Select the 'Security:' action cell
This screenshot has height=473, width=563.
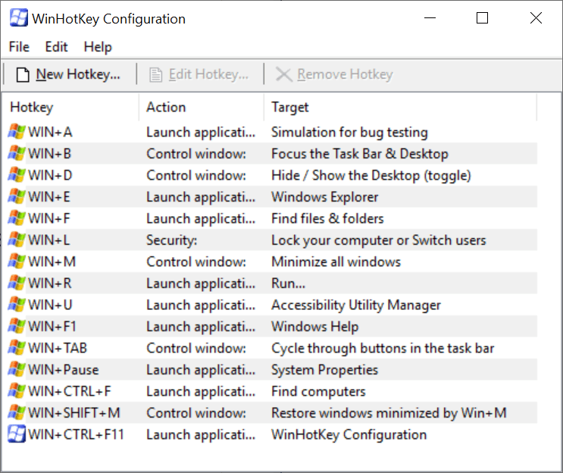click(172, 240)
